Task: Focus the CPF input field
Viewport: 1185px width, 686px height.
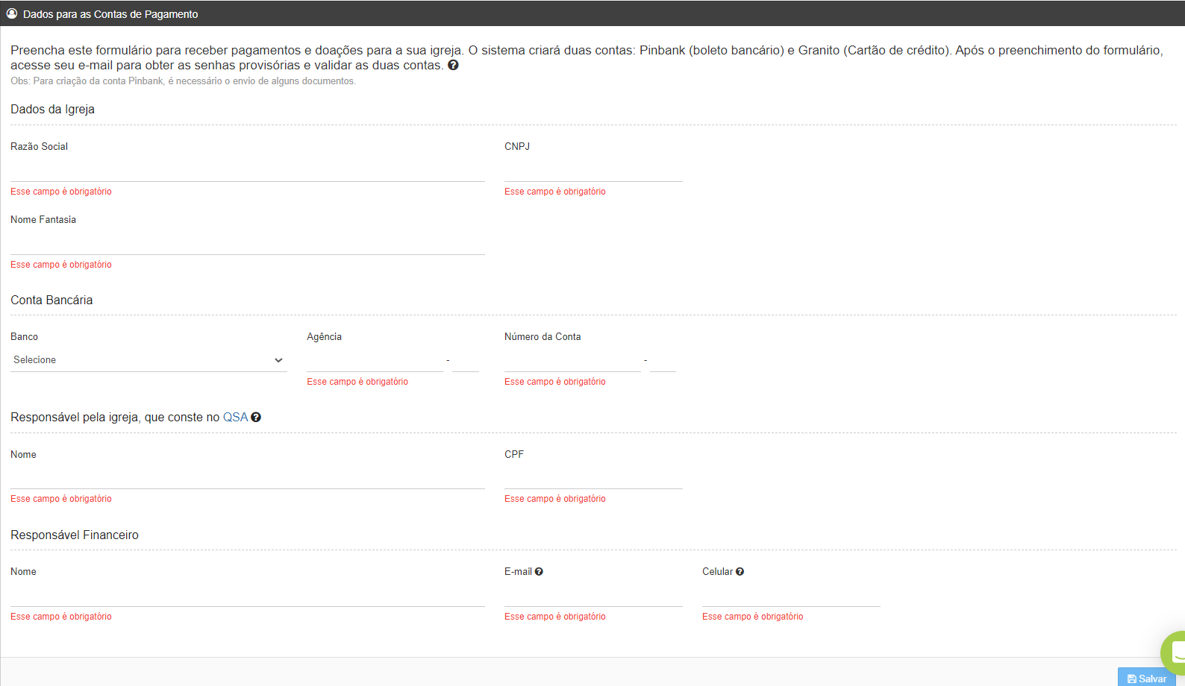Action: tap(593, 477)
